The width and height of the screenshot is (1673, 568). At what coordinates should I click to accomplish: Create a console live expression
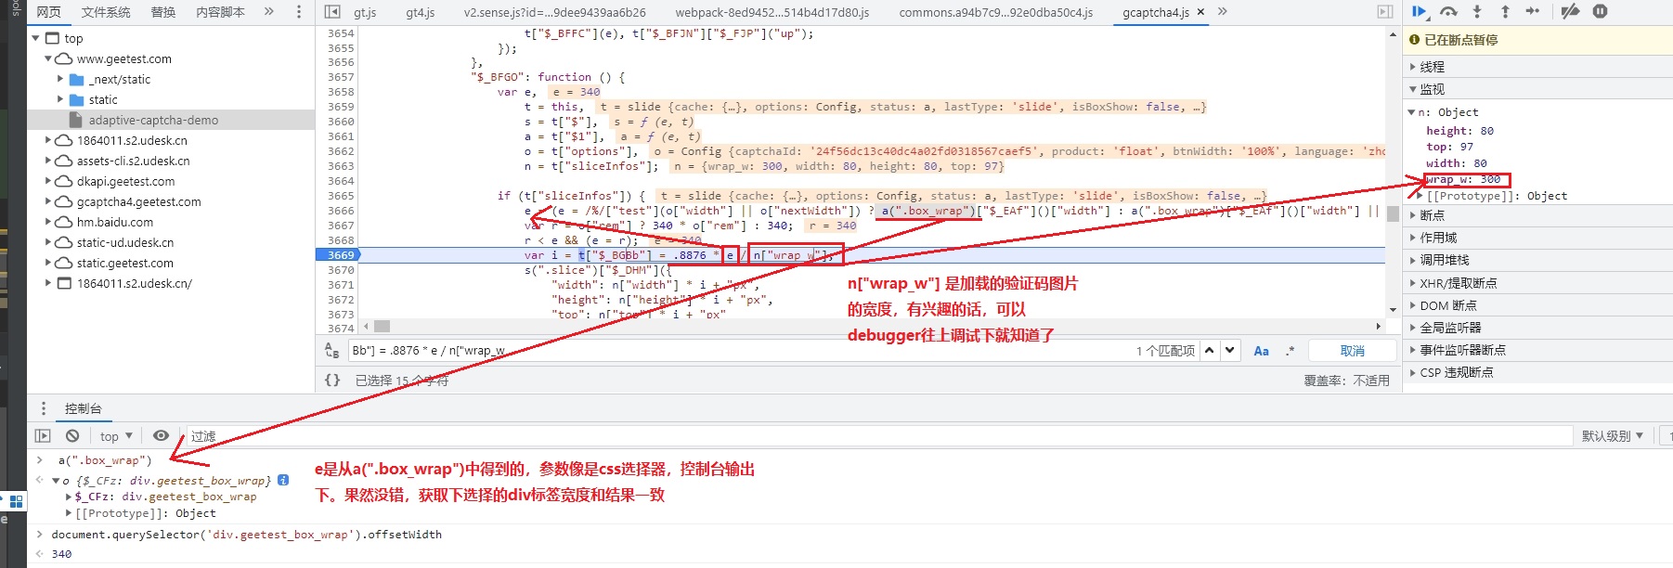[x=161, y=435]
